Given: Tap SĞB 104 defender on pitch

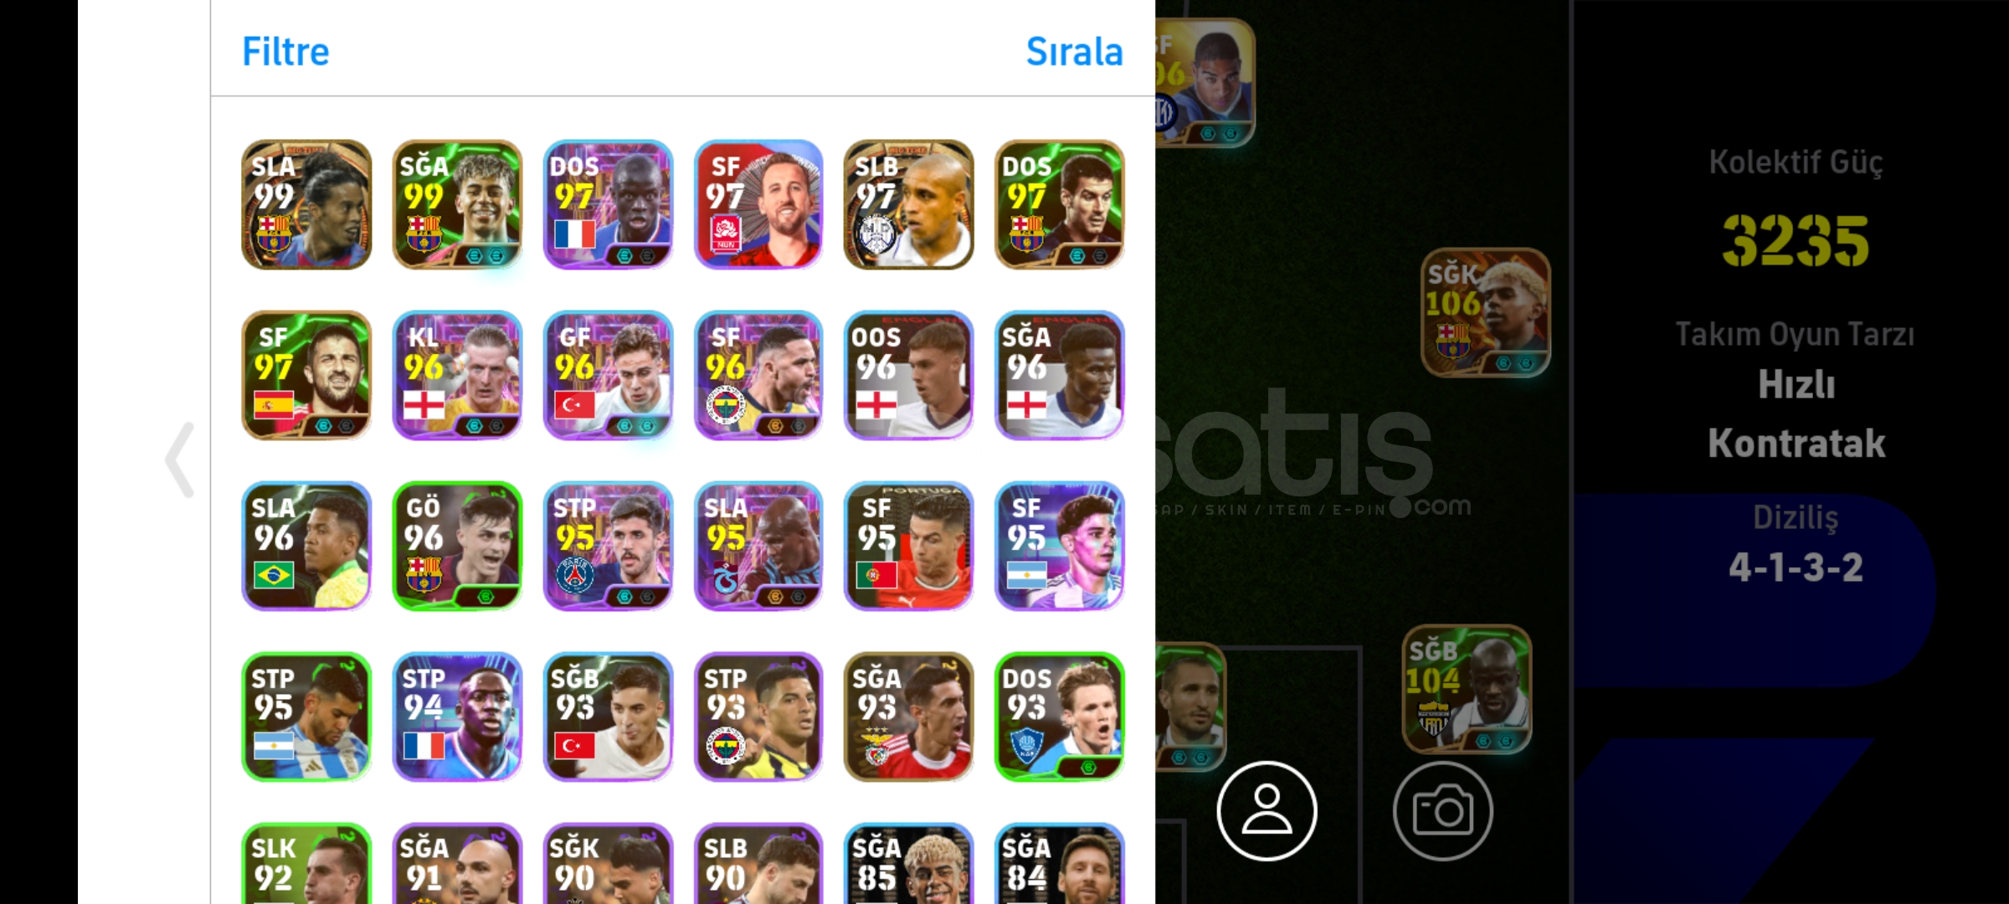Looking at the screenshot, I should [x=1467, y=690].
